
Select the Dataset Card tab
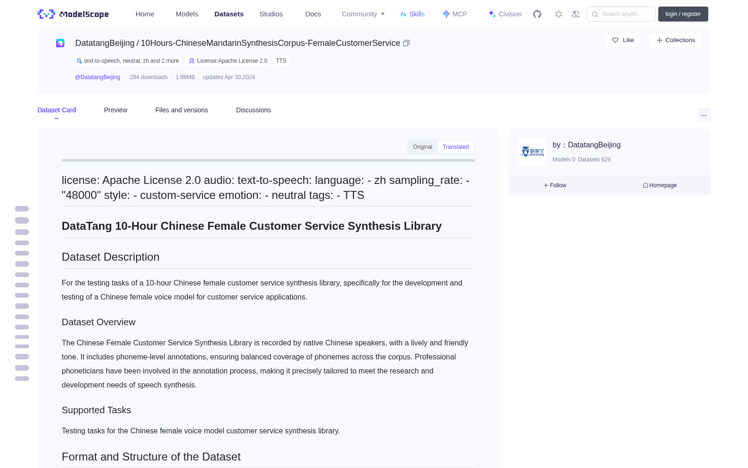57,110
